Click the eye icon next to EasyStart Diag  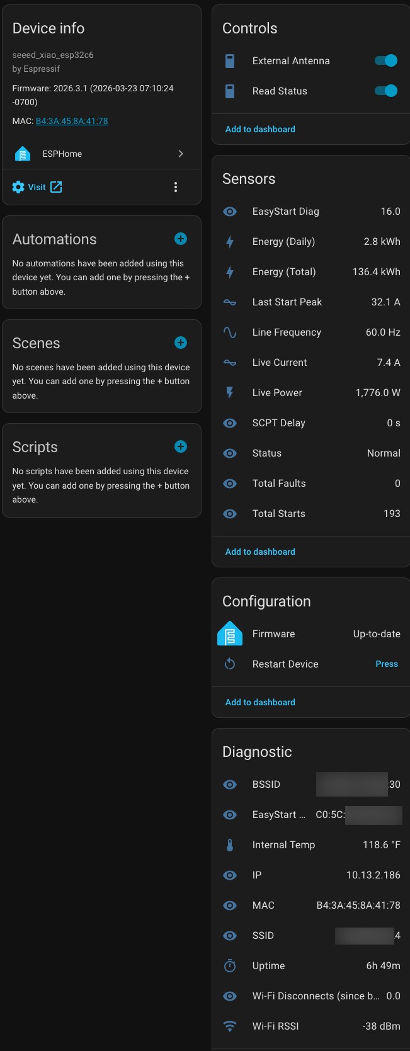pos(230,212)
